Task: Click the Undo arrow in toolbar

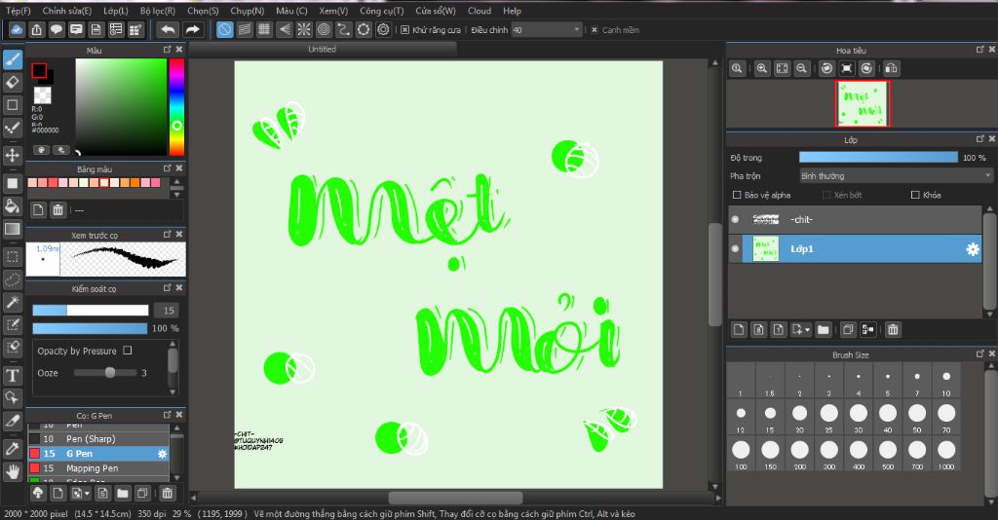Action: click(x=168, y=29)
